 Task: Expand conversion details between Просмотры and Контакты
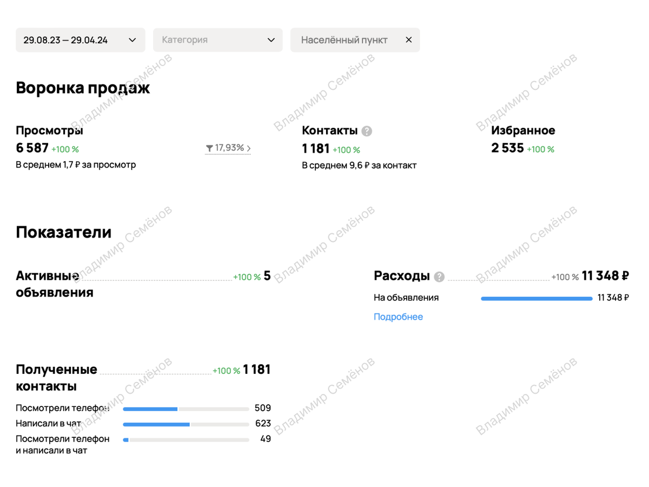pos(228,147)
